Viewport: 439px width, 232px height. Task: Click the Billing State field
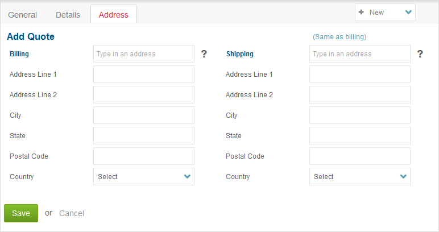pyautogui.click(x=144, y=136)
